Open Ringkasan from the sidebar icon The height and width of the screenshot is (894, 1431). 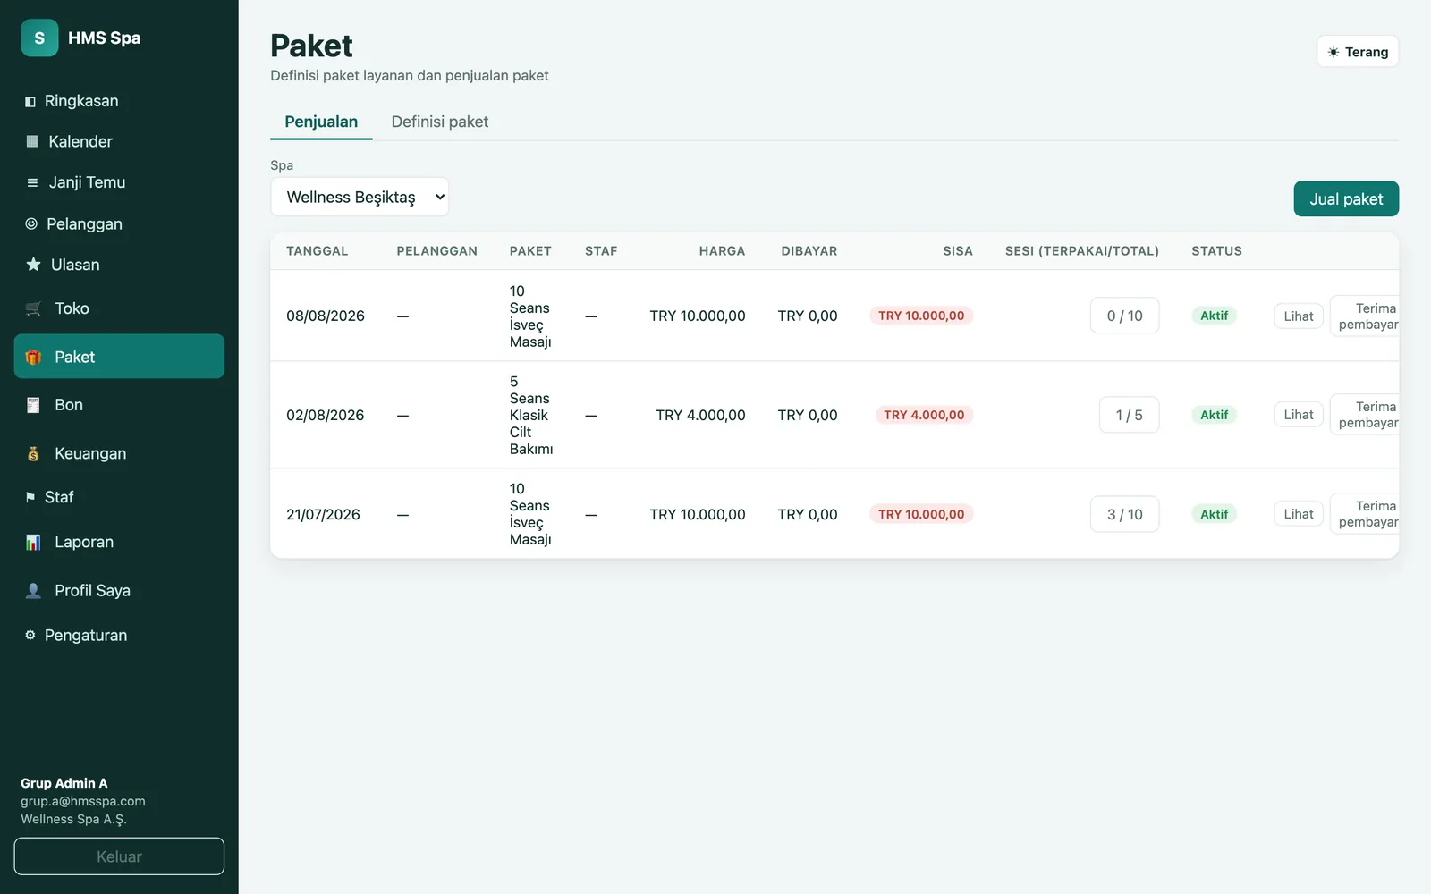(x=30, y=102)
